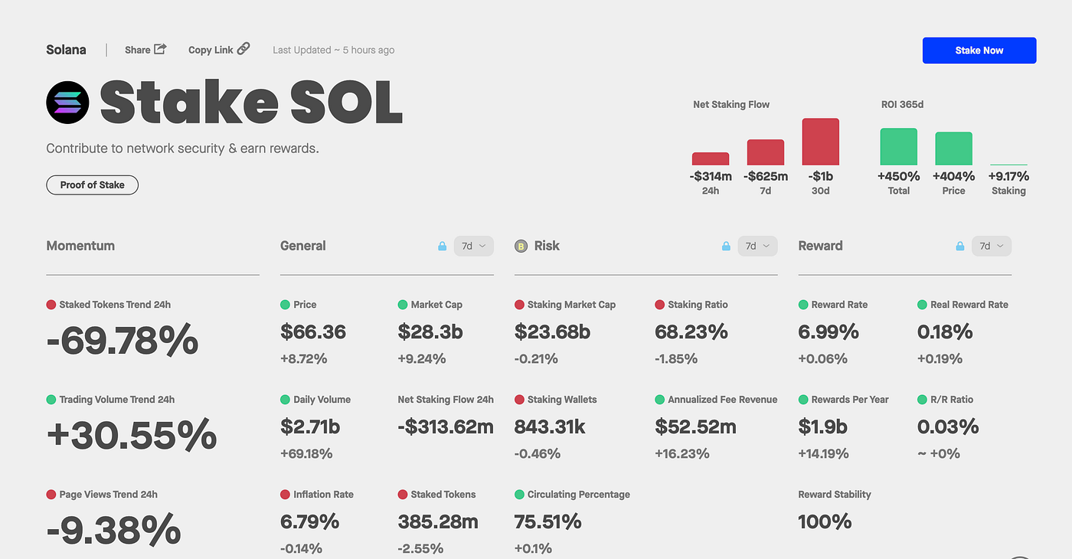The height and width of the screenshot is (559, 1072).
Task: Click the lock icon beside the Risk header
Action: coord(725,246)
